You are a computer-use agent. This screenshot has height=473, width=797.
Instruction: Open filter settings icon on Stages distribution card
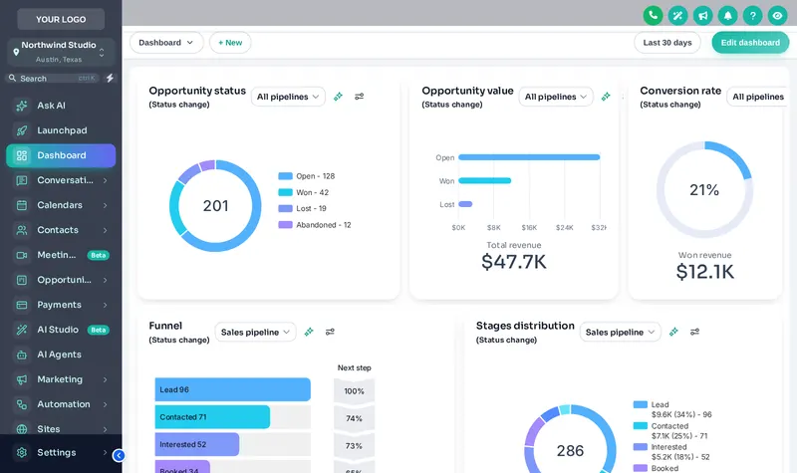point(694,332)
